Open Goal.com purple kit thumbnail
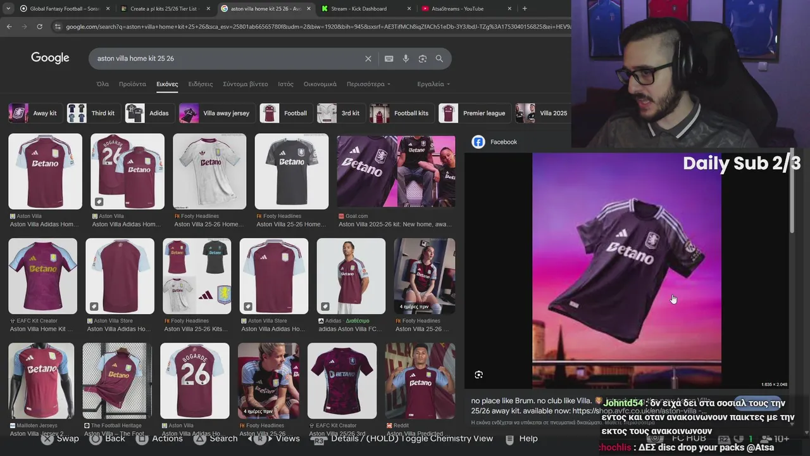 (396, 172)
